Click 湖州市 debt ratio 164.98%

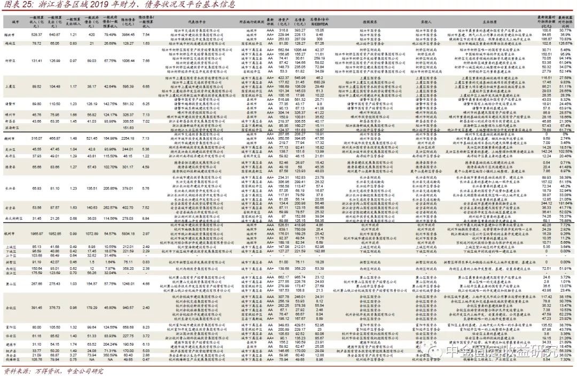pyautogui.click(x=110, y=139)
